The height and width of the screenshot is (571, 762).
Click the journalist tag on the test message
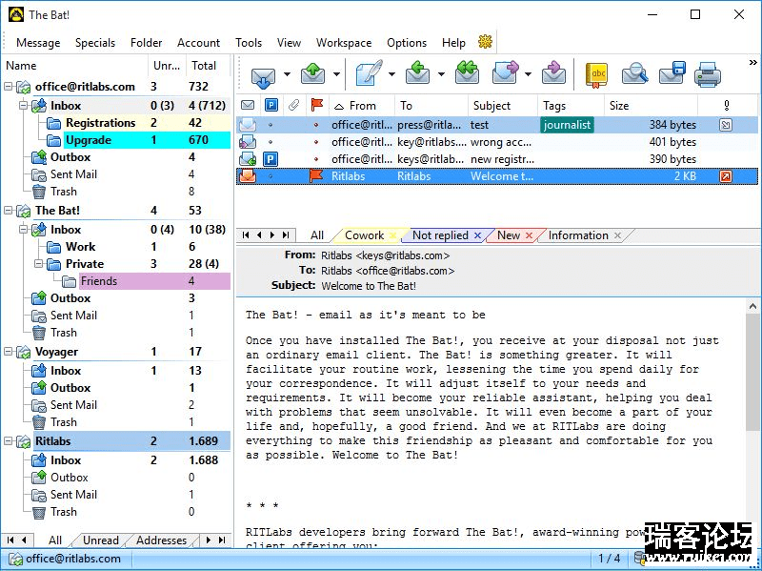coord(567,125)
